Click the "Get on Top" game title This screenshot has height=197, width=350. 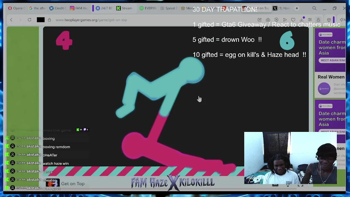(x=73, y=184)
